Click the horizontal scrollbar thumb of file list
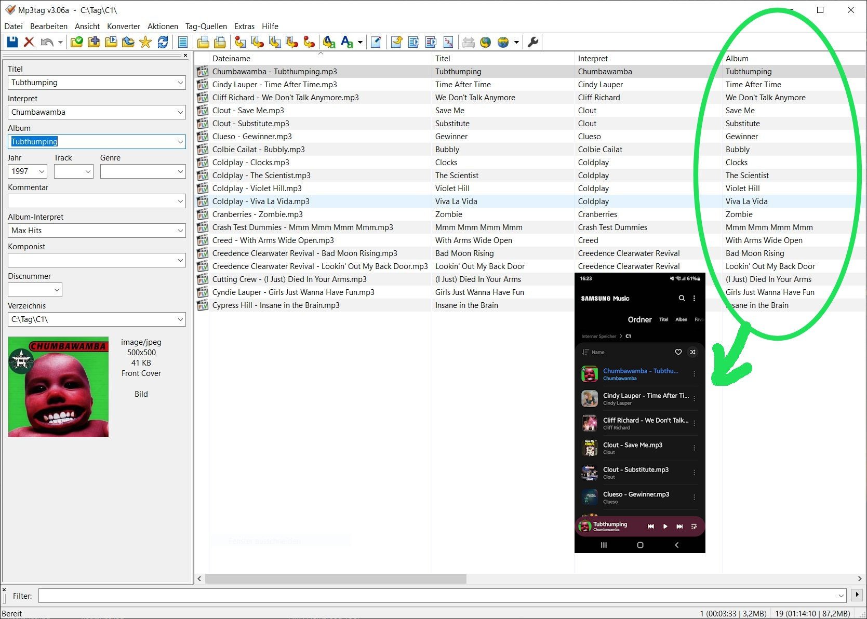867x619 pixels. click(336, 578)
